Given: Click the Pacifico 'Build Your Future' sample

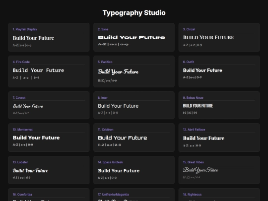Looking at the screenshot, I should point(118,71).
